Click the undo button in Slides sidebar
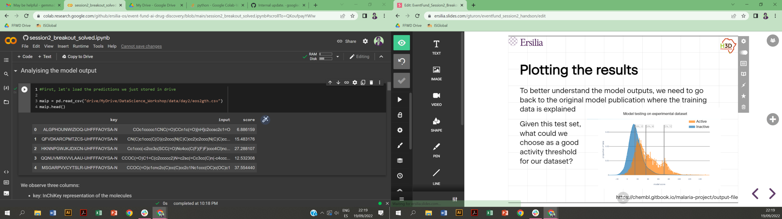 coord(402,61)
